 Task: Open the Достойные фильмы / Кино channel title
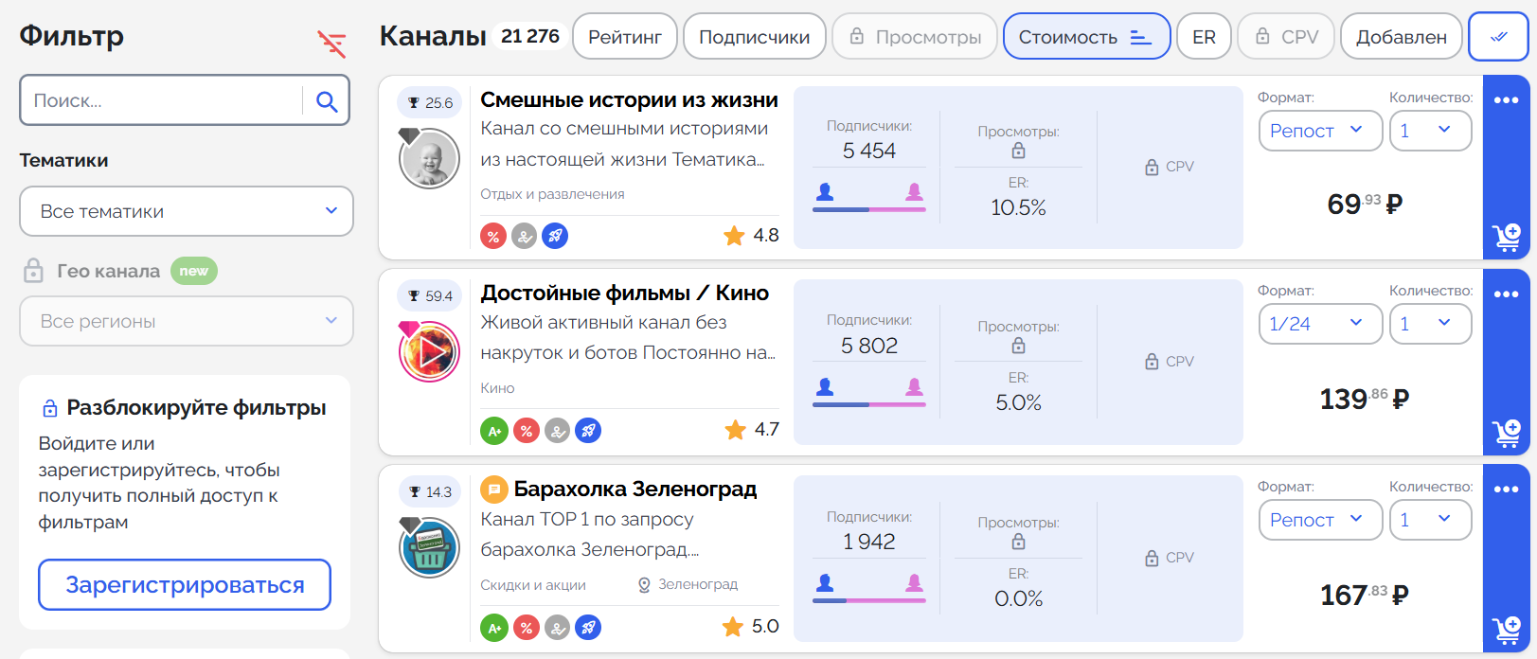tap(624, 294)
